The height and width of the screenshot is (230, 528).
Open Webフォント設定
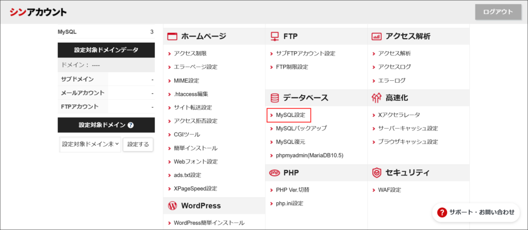click(195, 162)
